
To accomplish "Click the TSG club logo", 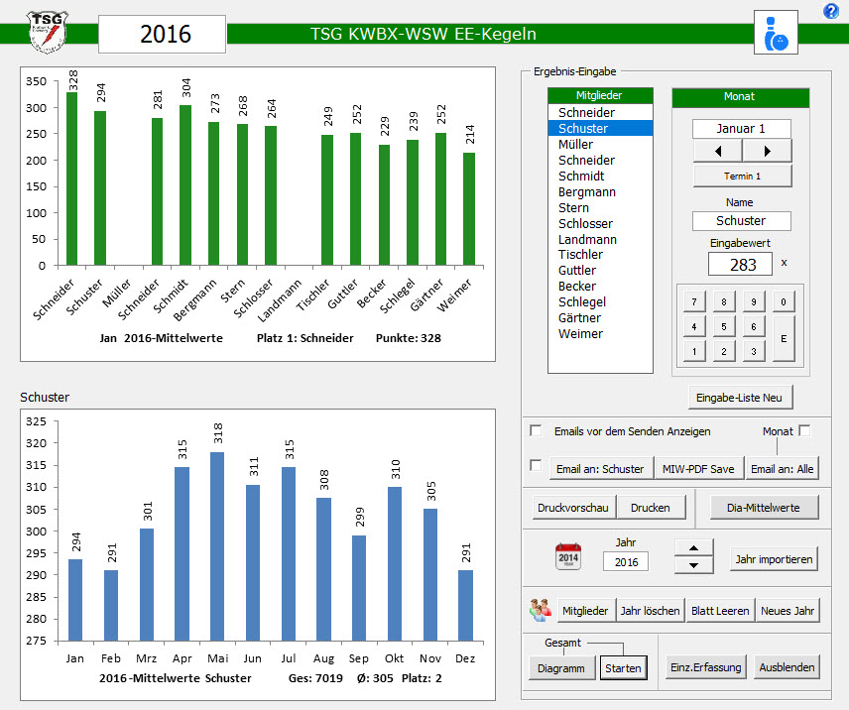I will point(48,33).
